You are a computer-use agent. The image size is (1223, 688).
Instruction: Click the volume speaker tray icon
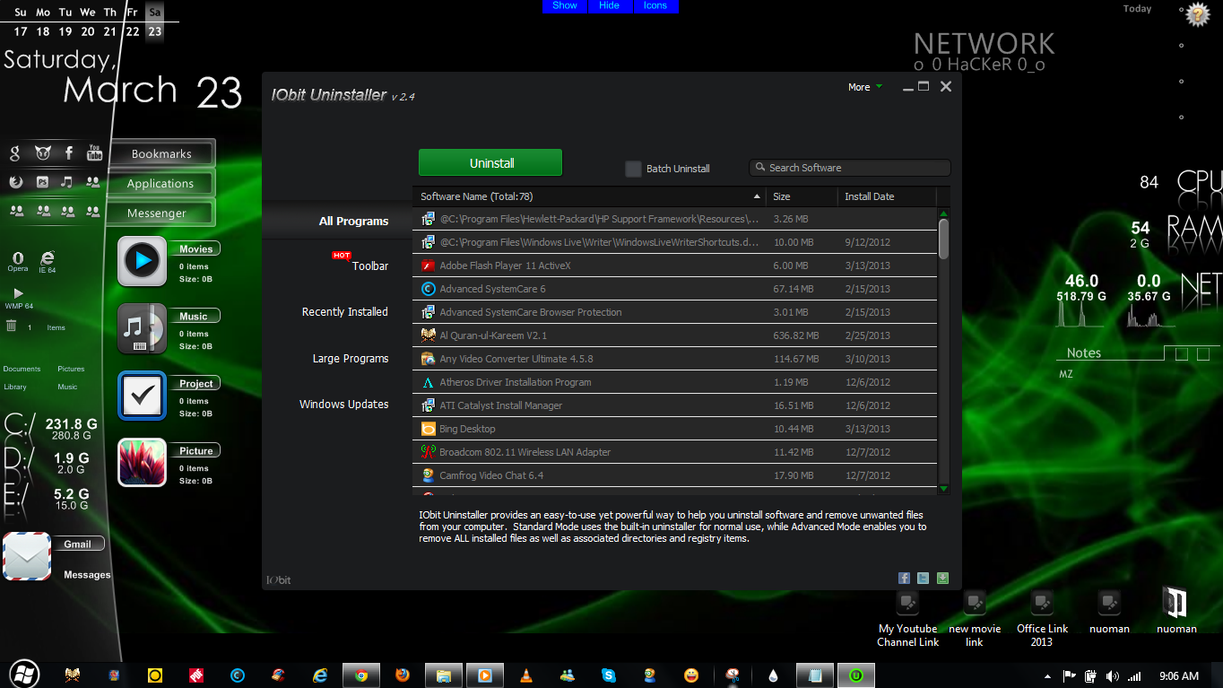click(x=1113, y=675)
